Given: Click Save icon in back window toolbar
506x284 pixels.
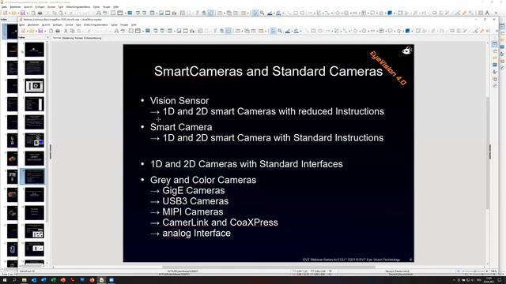Looking at the screenshot, I should click(x=23, y=13).
